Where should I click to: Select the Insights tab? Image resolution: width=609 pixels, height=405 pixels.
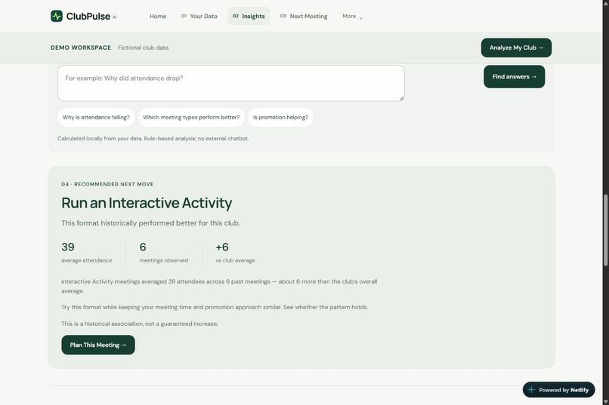[249, 17]
